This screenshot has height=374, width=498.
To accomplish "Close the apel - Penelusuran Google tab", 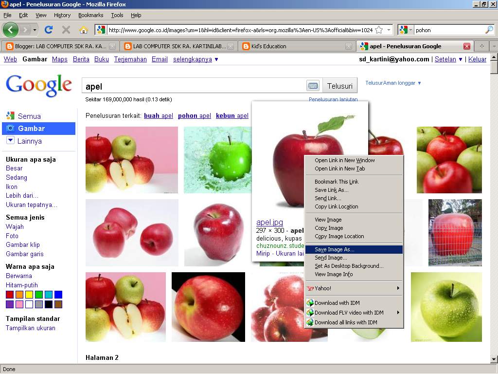I will pyautogui.click(x=466, y=46).
